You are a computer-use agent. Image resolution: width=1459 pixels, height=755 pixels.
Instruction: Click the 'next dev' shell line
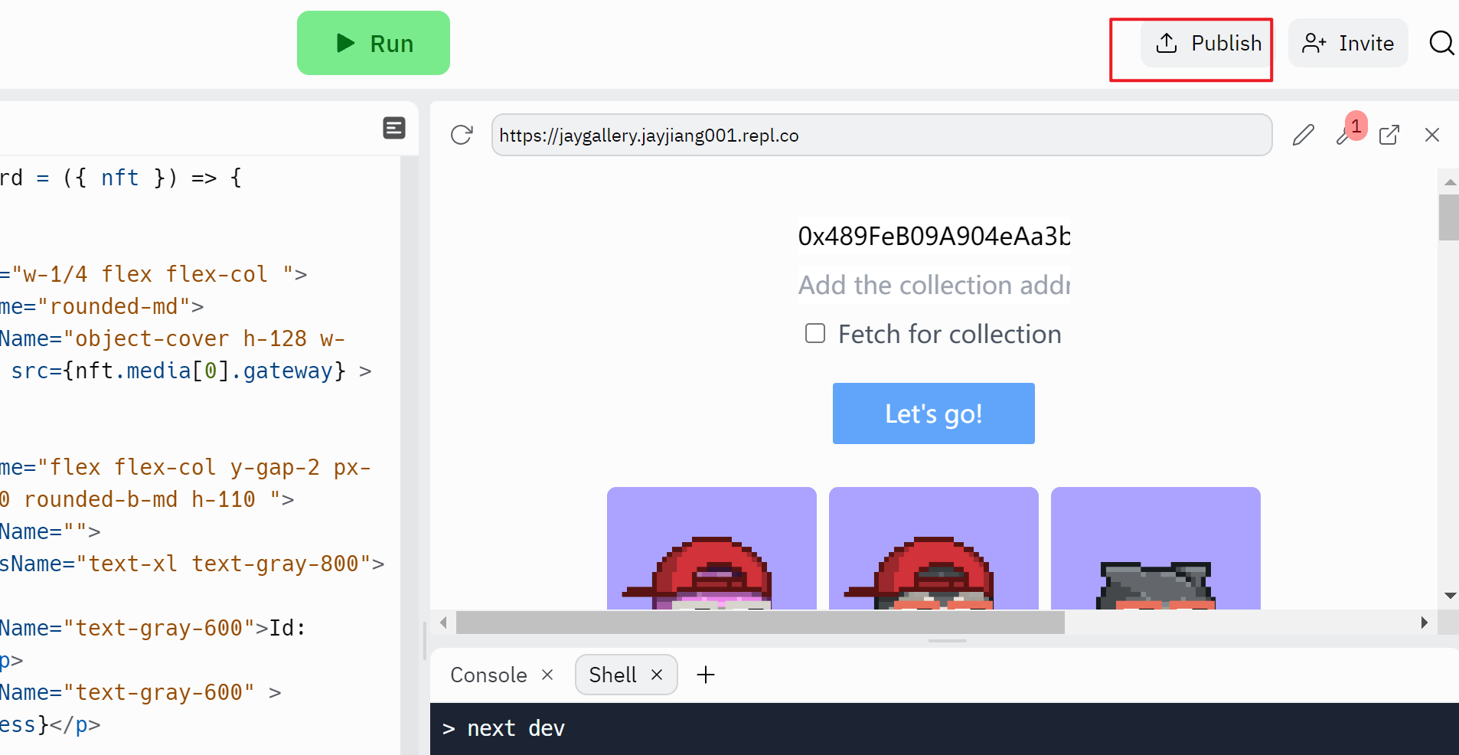click(503, 728)
